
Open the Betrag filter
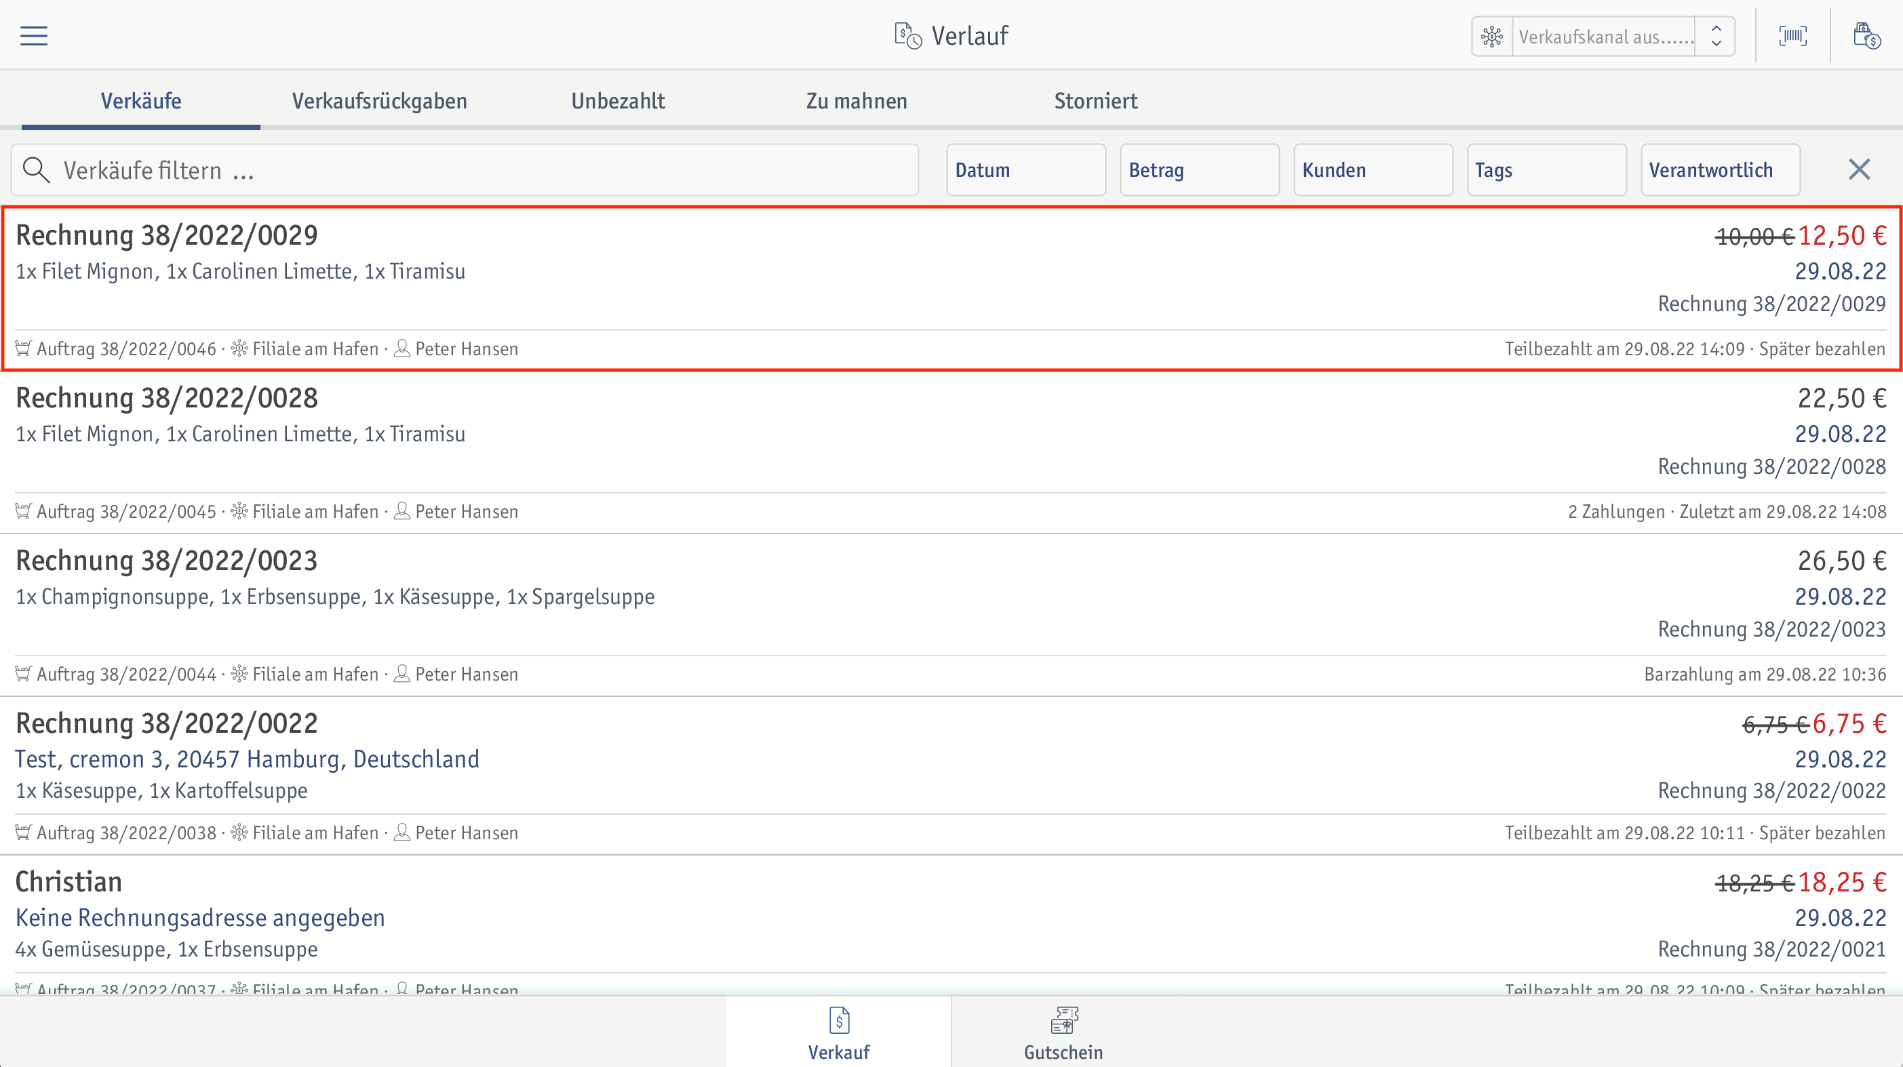(x=1200, y=170)
